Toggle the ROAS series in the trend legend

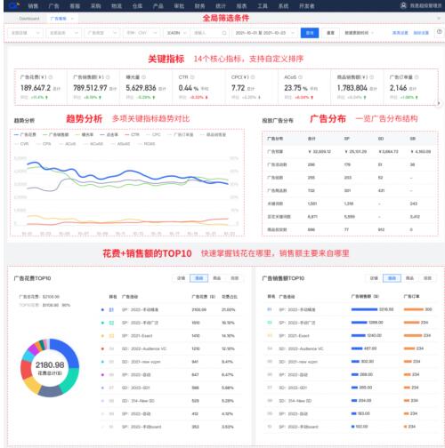coord(146,144)
